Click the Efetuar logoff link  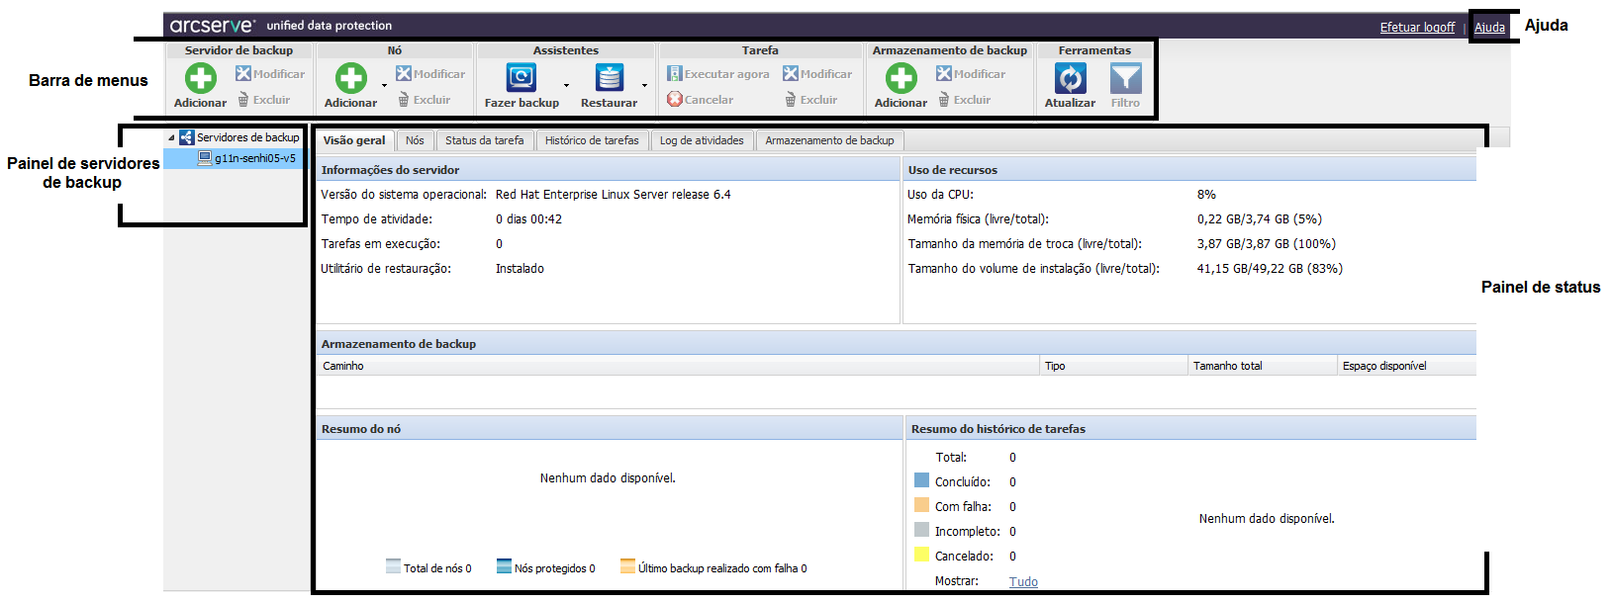click(1417, 28)
